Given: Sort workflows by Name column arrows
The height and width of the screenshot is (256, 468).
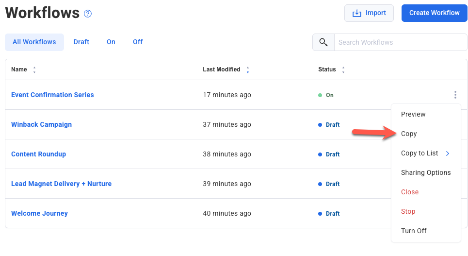Looking at the screenshot, I should [34, 70].
